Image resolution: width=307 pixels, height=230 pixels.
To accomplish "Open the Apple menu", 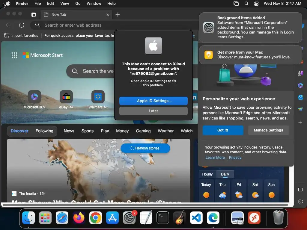I will [8, 3].
